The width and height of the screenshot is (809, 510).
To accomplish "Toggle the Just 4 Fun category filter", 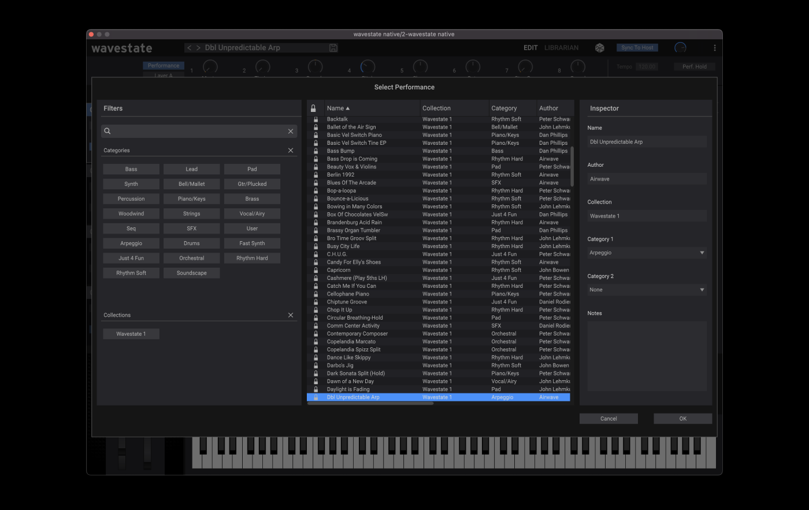I will point(131,258).
